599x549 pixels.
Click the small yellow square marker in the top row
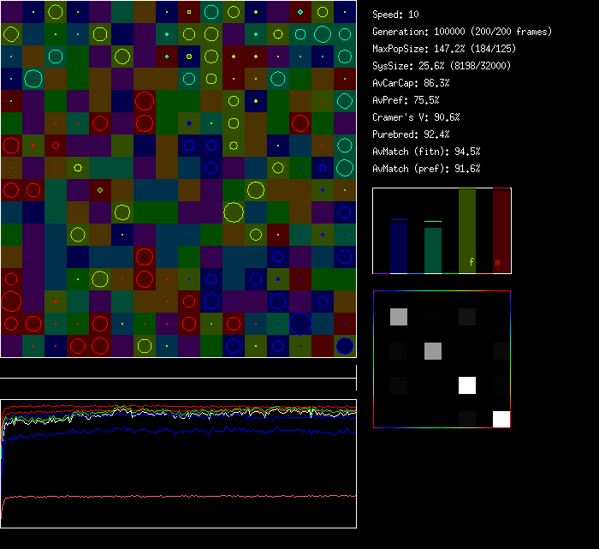tap(189, 12)
